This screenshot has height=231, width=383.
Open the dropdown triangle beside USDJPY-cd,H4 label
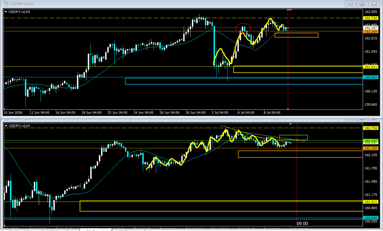coord(6,12)
